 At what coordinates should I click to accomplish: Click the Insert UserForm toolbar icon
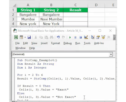(x=21, y=37)
